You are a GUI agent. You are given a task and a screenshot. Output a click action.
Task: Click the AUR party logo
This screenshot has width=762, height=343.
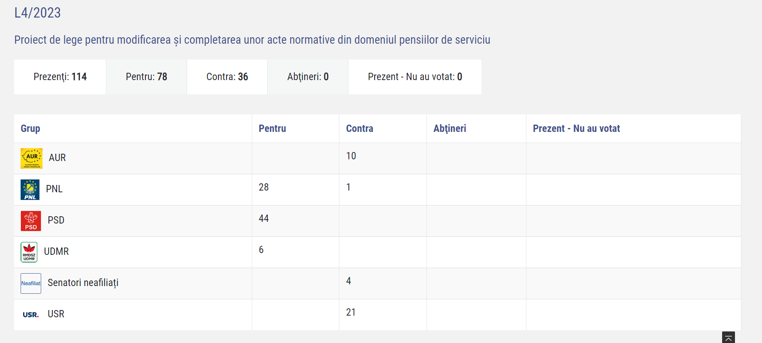(31, 158)
